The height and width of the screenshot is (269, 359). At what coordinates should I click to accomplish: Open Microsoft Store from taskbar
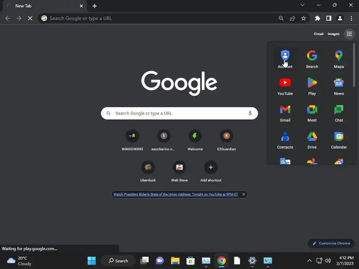190,261
